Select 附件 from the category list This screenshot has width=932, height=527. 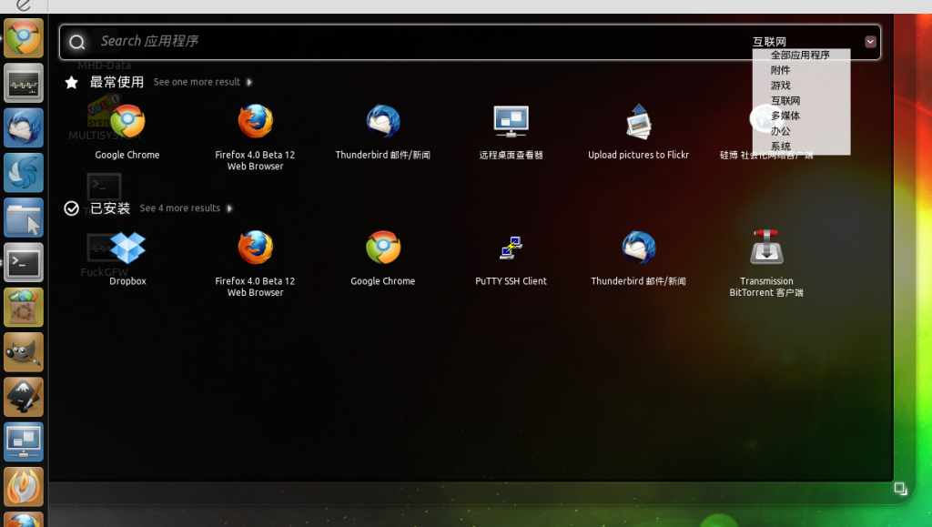(780, 70)
